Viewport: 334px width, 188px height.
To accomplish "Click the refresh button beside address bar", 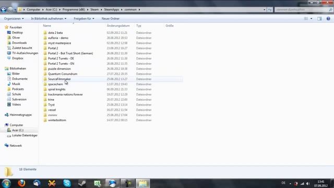I will pyautogui.click(x=270, y=9).
